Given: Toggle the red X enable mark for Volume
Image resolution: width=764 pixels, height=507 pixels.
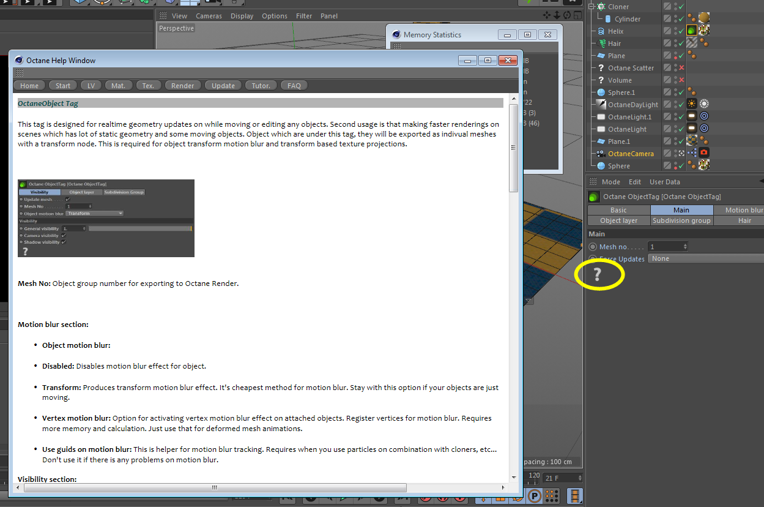Looking at the screenshot, I should [x=681, y=80].
